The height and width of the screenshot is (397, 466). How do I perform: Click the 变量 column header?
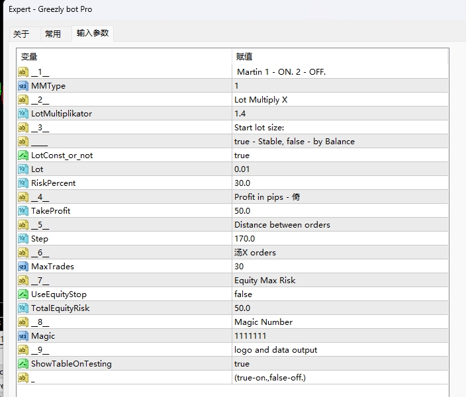click(29, 57)
